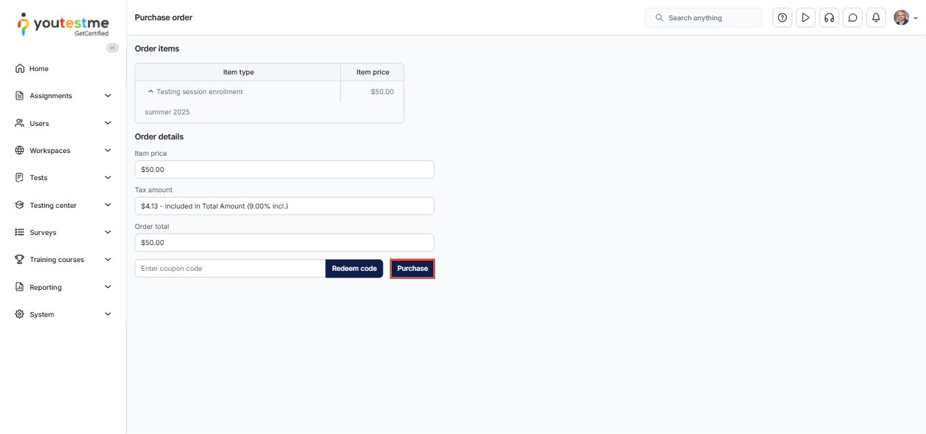Open chat messages bubble icon
The height and width of the screenshot is (434, 926).
853,18
